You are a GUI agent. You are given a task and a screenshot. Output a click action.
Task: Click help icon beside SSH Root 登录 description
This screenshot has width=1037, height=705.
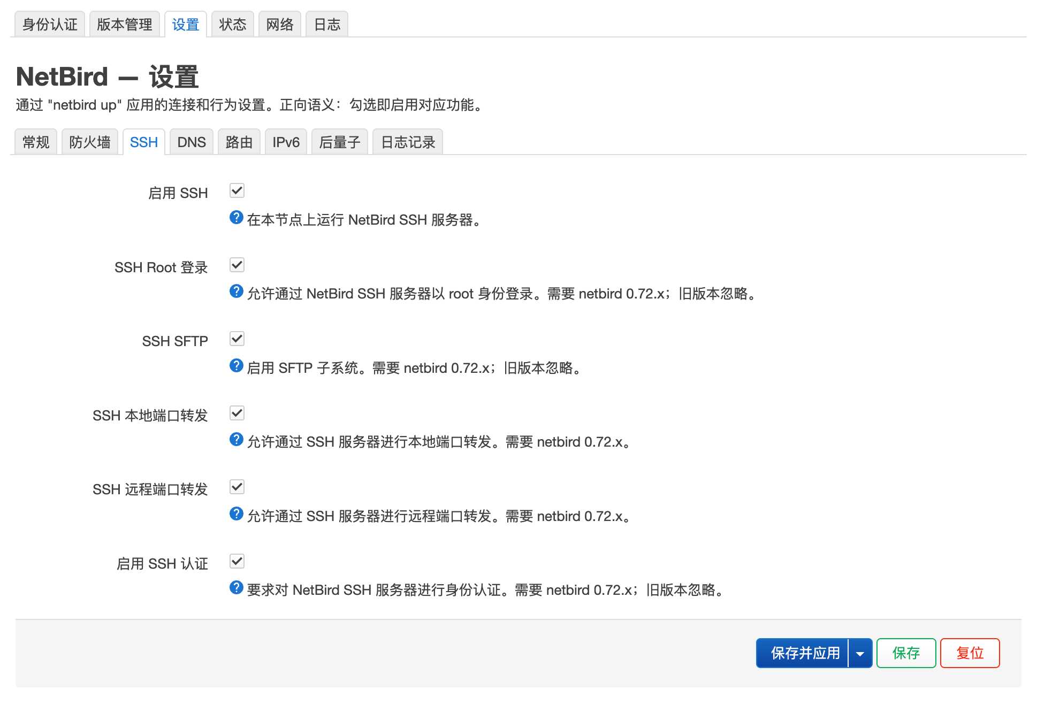click(x=236, y=291)
